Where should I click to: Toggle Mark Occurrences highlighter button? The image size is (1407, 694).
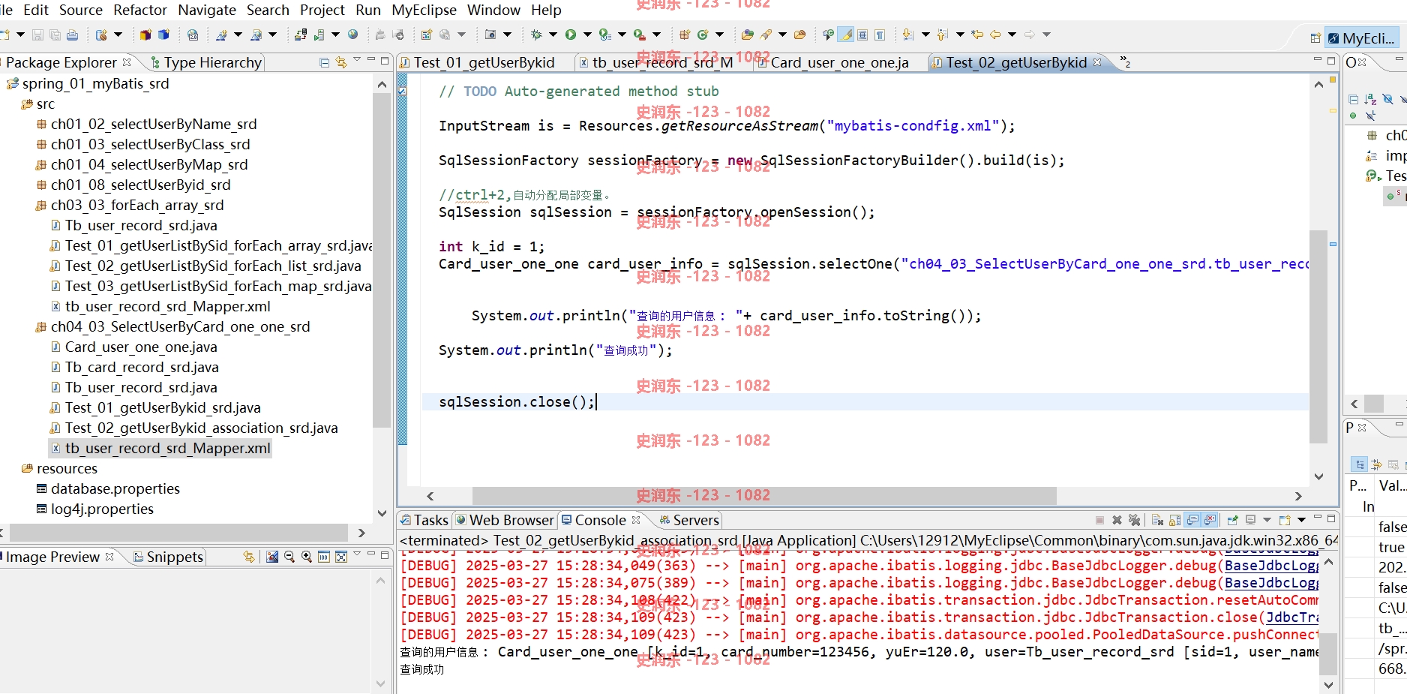click(x=845, y=35)
